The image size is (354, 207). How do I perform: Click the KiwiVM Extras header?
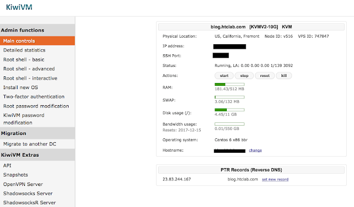point(37,155)
